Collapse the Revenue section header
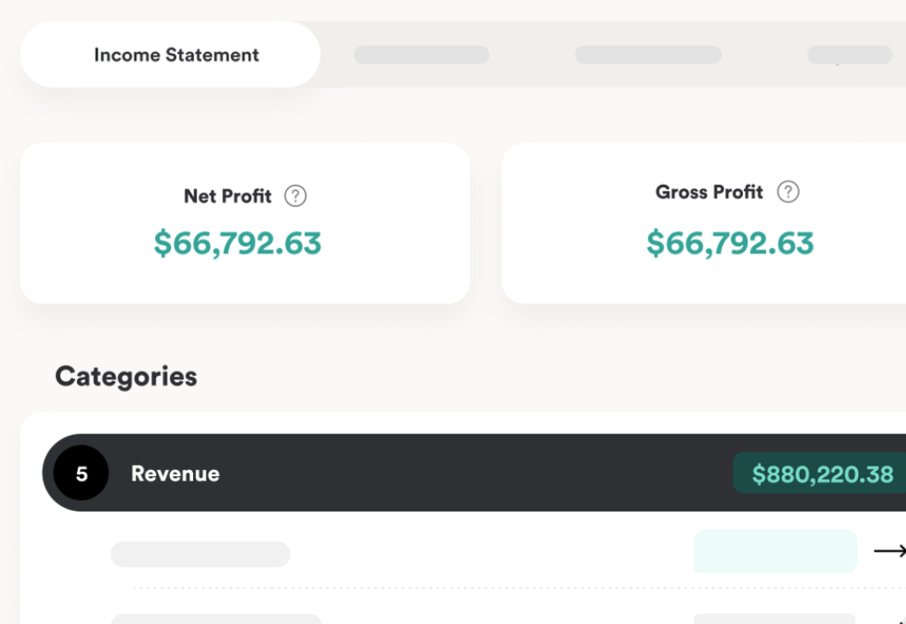 354,474
